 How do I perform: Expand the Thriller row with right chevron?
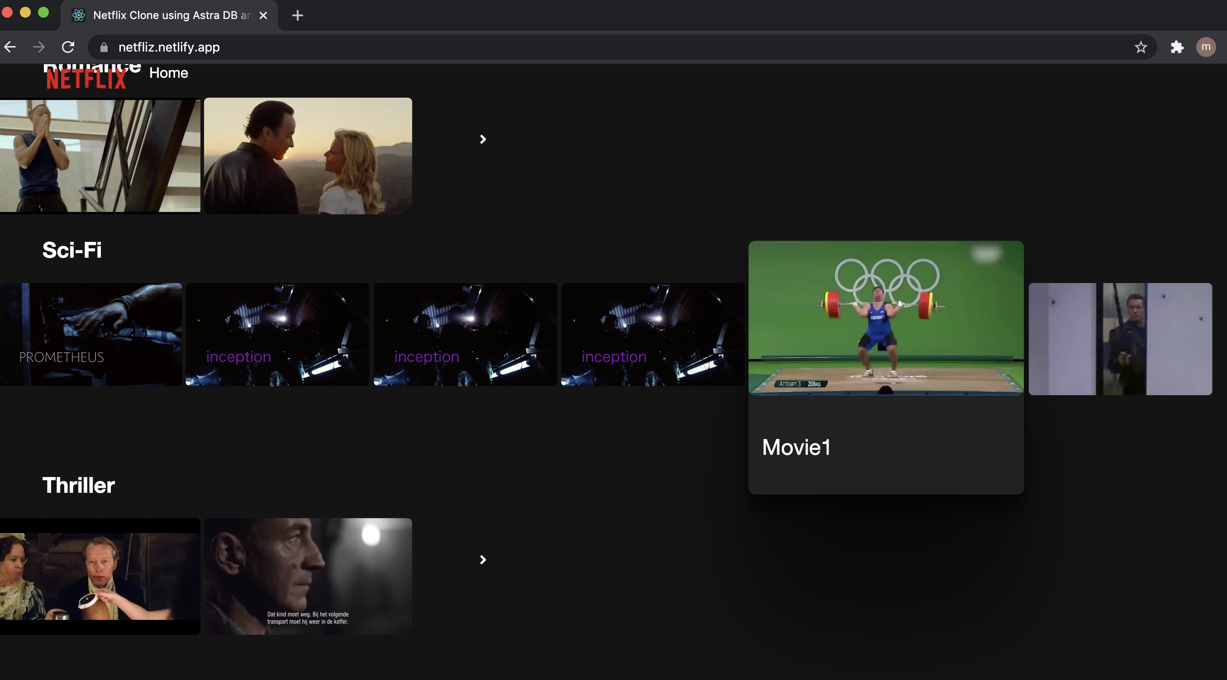pos(482,560)
